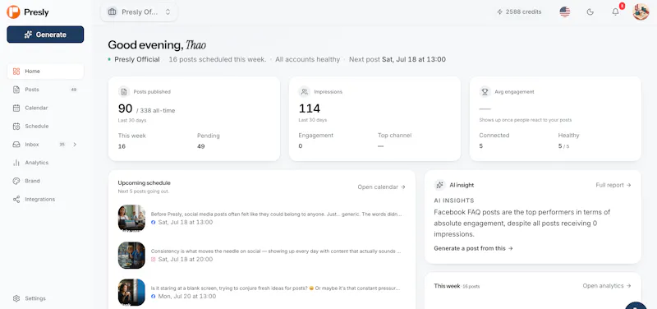Click the 'All accounts healthy' status text
This screenshot has width=657, height=309.
(x=307, y=59)
